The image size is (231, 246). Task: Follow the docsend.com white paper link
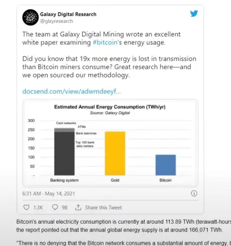click(x=72, y=91)
